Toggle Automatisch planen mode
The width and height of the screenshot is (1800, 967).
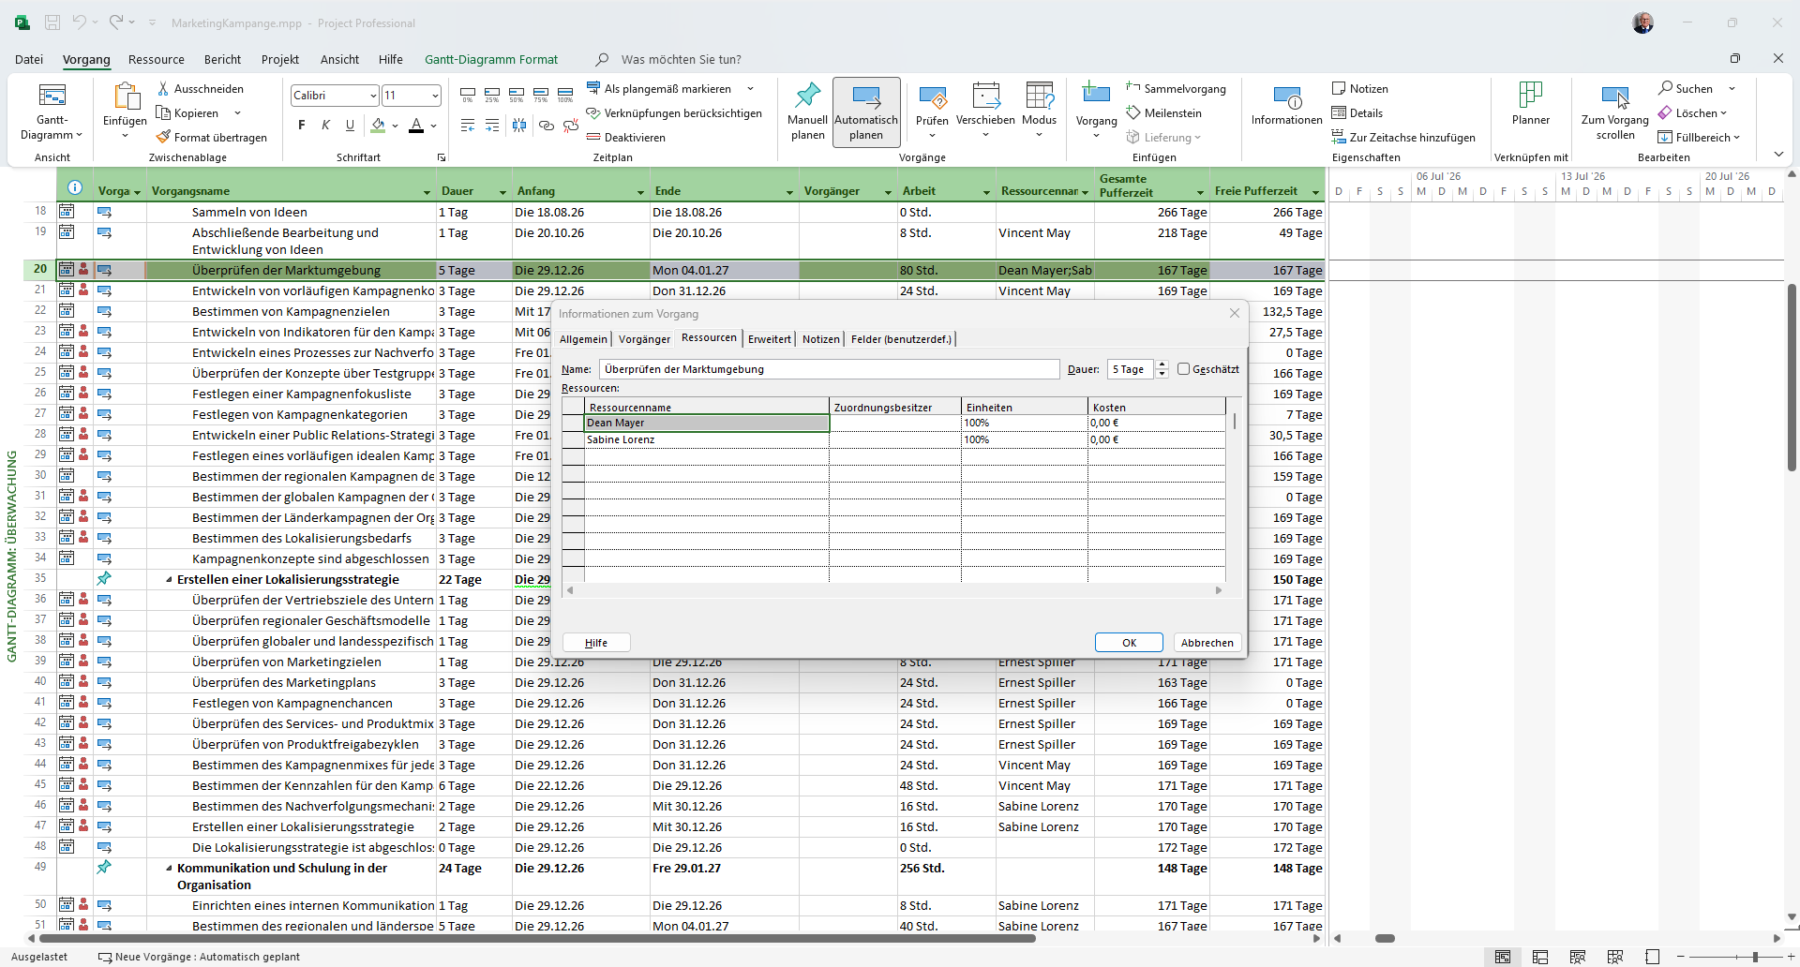tap(866, 112)
